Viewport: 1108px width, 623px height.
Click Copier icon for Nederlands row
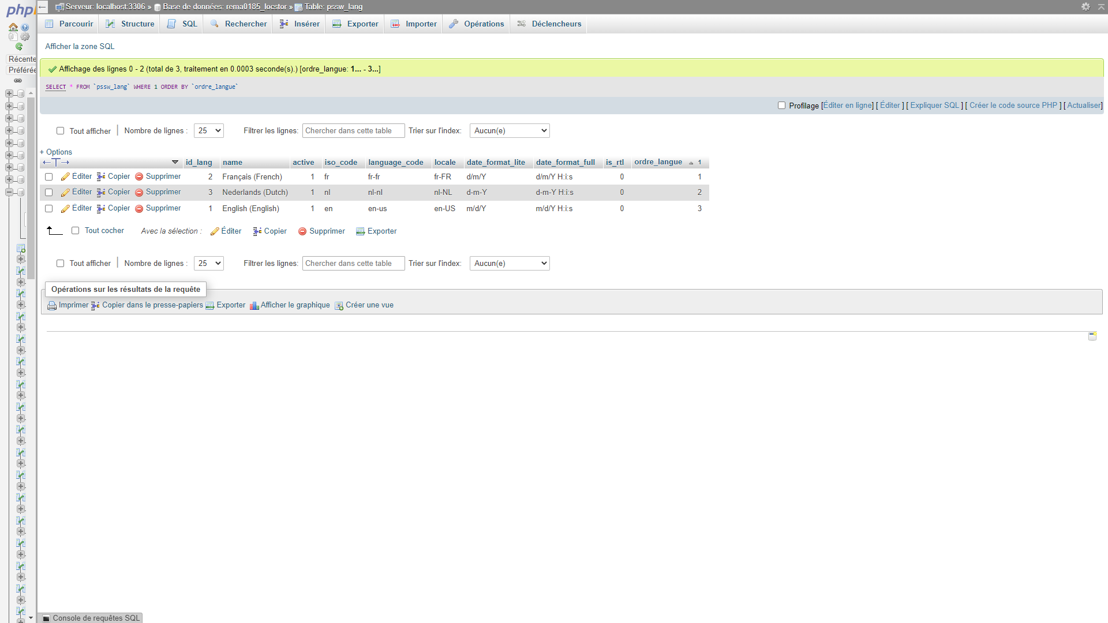[101, 193]
